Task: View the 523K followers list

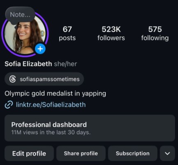Action: pos(111,33)
